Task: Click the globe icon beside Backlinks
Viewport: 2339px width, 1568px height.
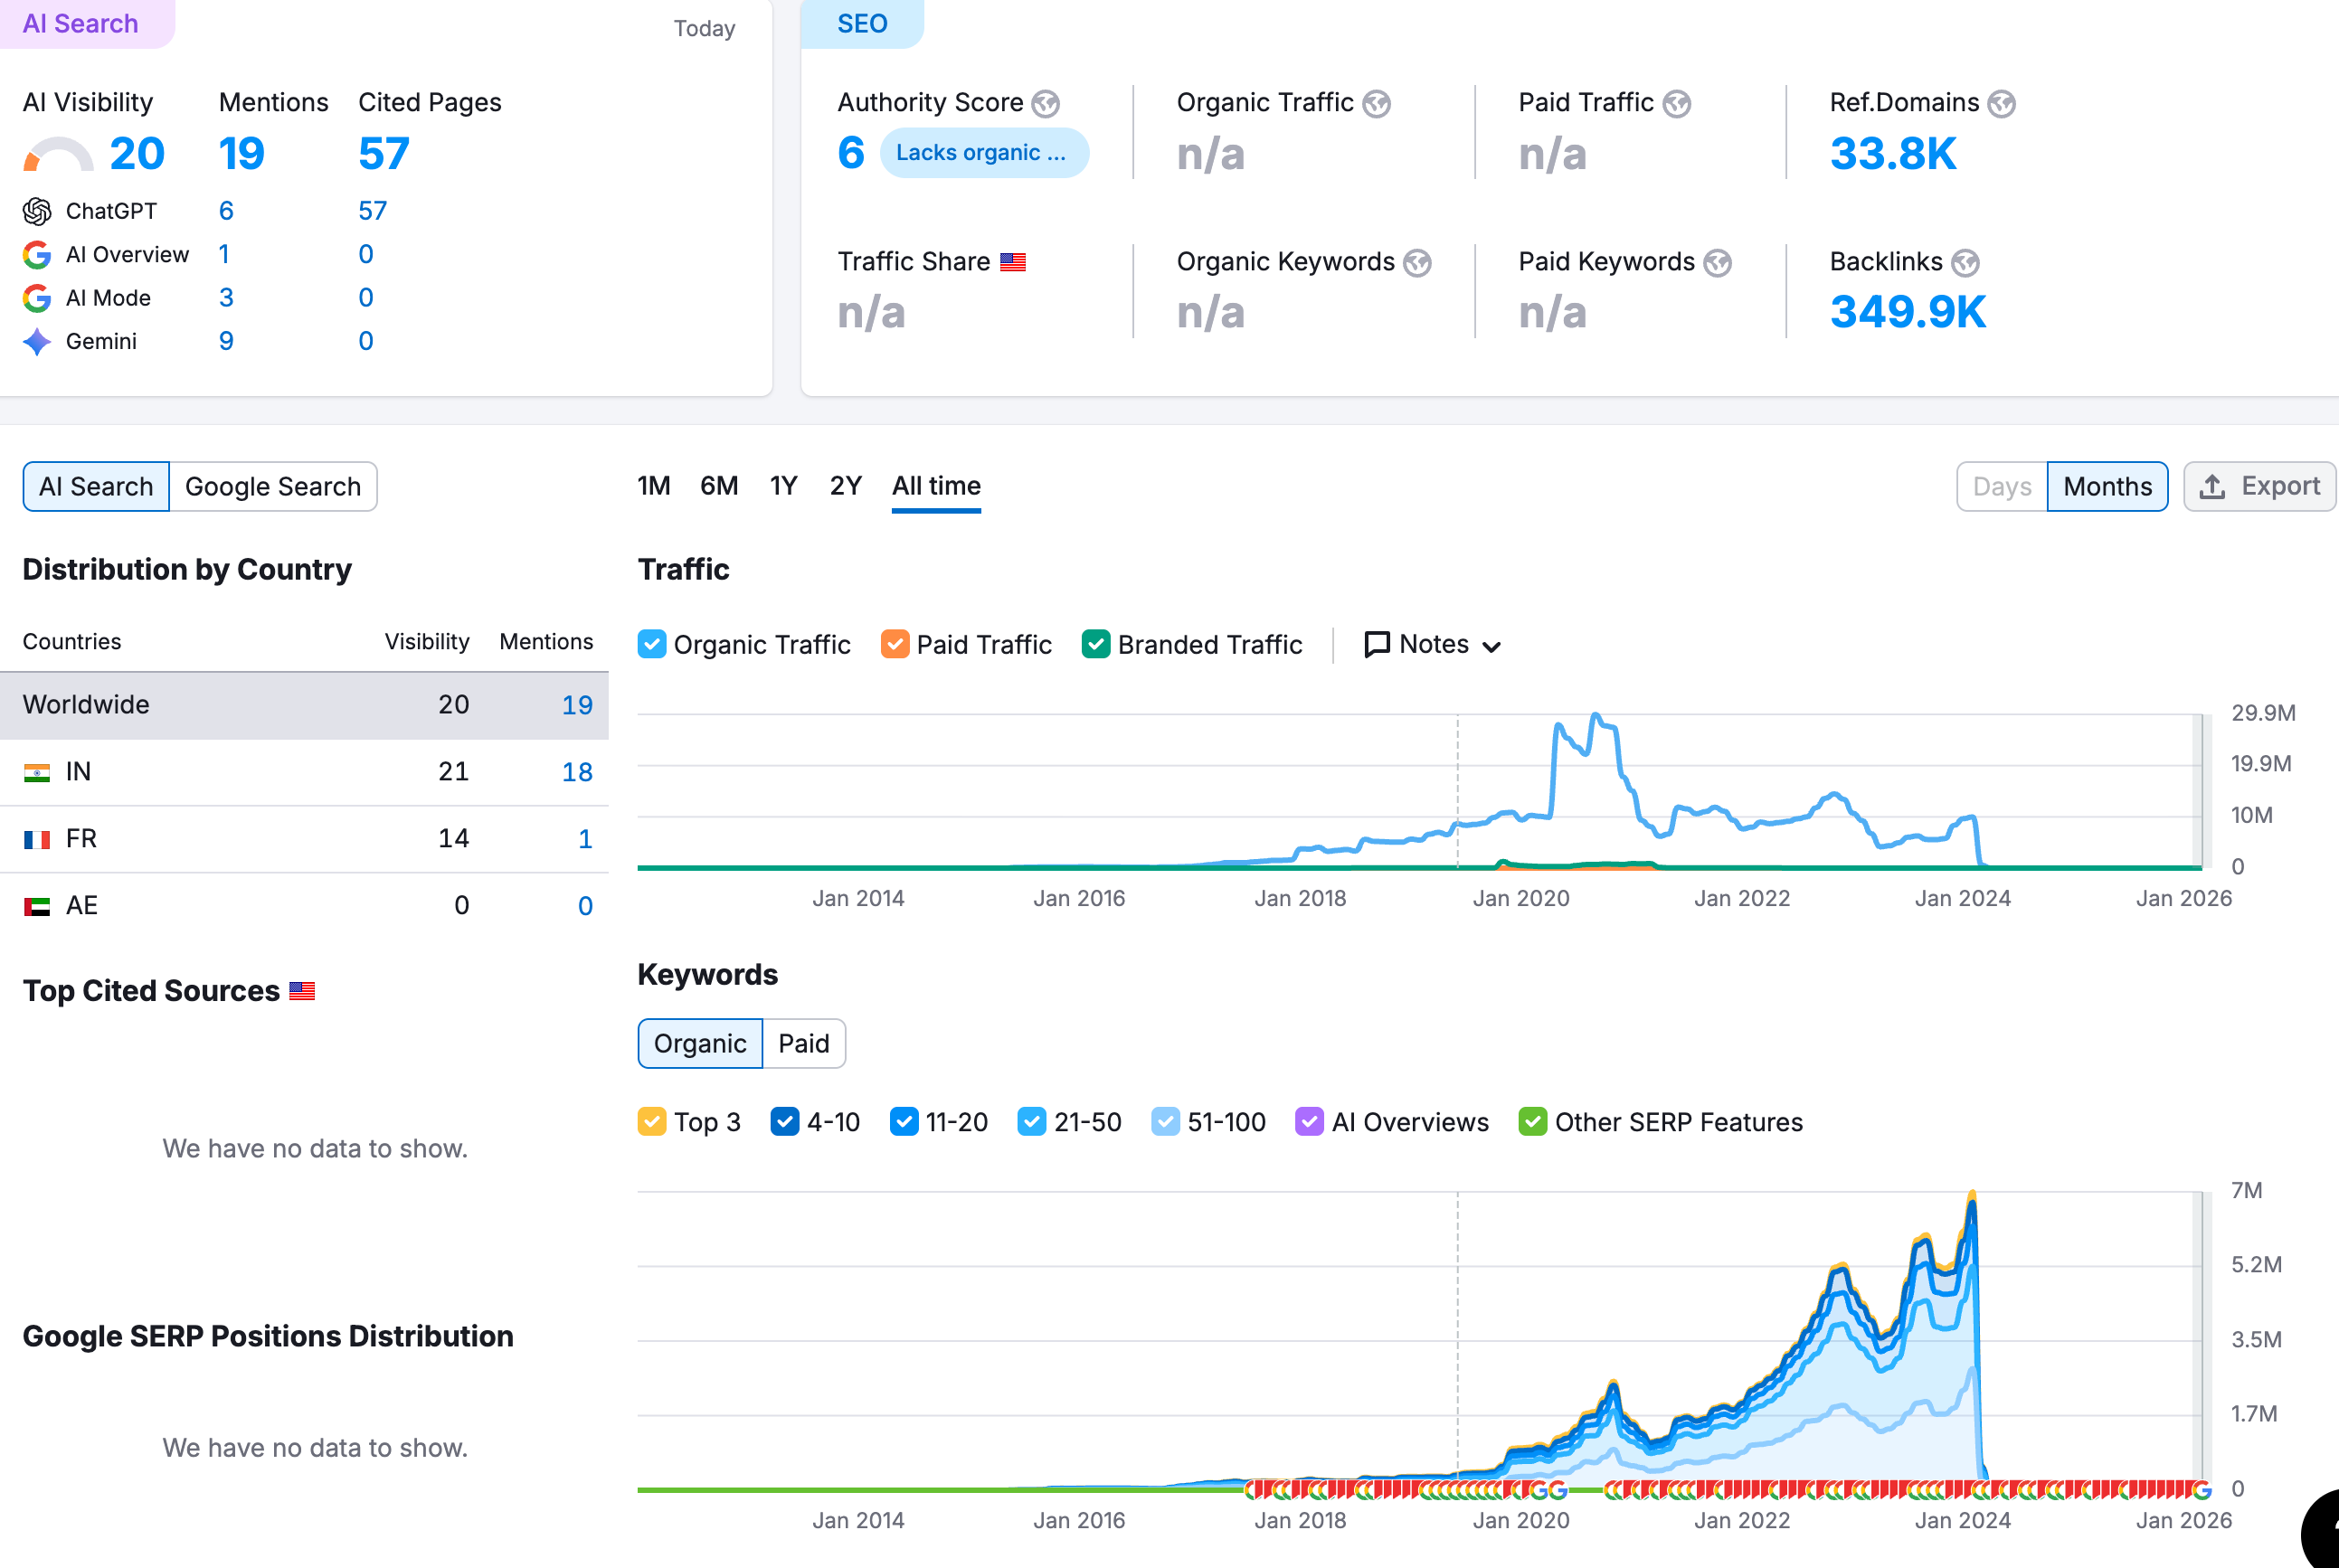Action: 1965,263
